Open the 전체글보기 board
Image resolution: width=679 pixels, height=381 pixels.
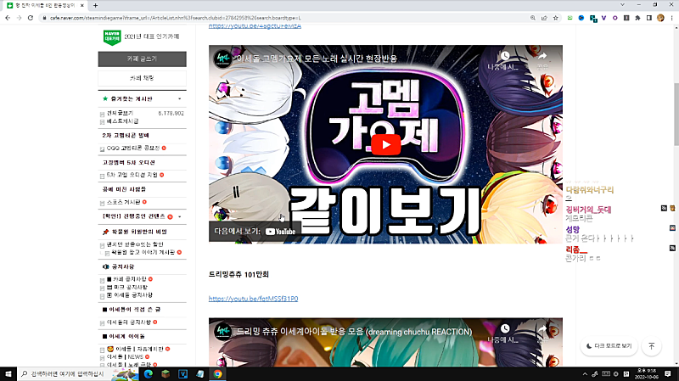[x=120, y=113]
